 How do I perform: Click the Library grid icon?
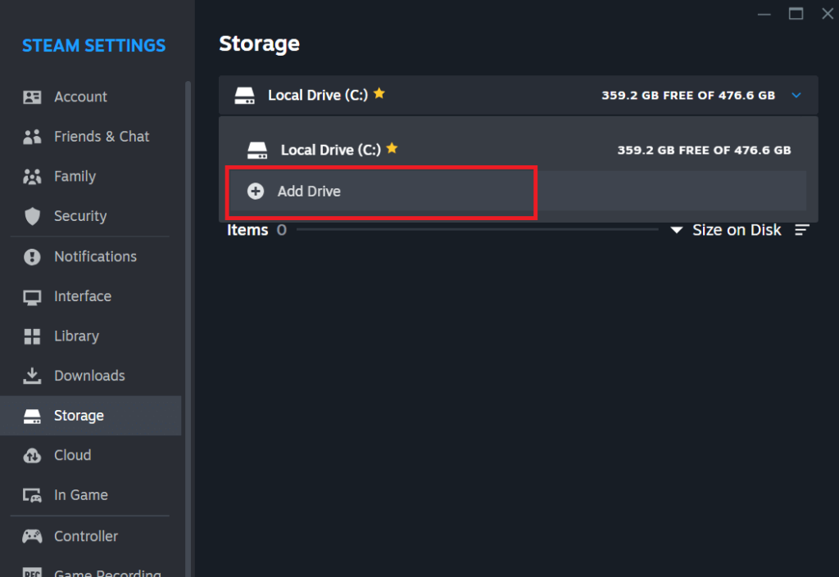click(32, 336)
